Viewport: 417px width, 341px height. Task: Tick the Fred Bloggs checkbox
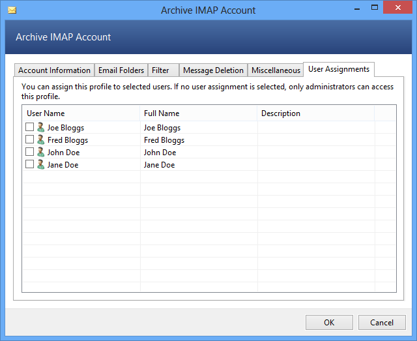(x=29, y=140)
